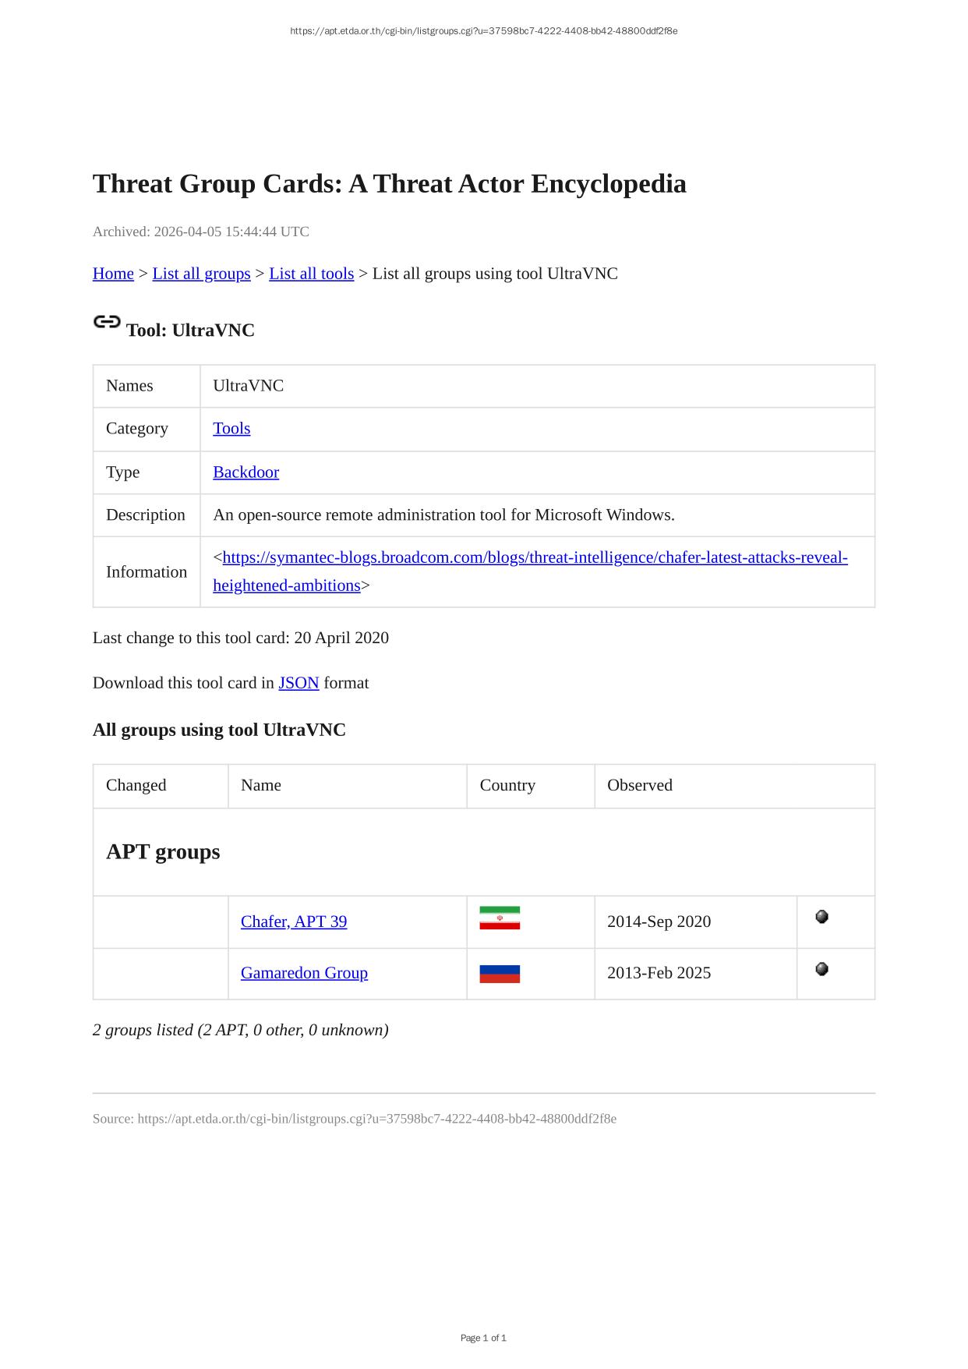The height and width of the screenshot is (1369, 968).
Task: Open the Symantec blog information link
Action: [x=535, y=558]
